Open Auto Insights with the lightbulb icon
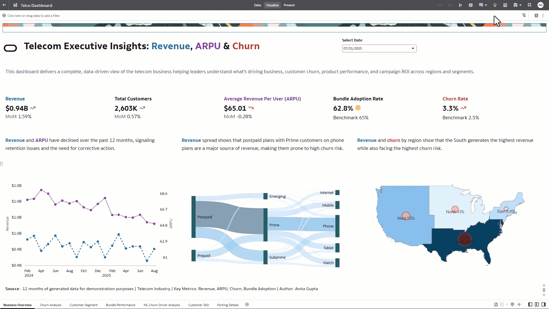549x309 pixels. [495, 5]
